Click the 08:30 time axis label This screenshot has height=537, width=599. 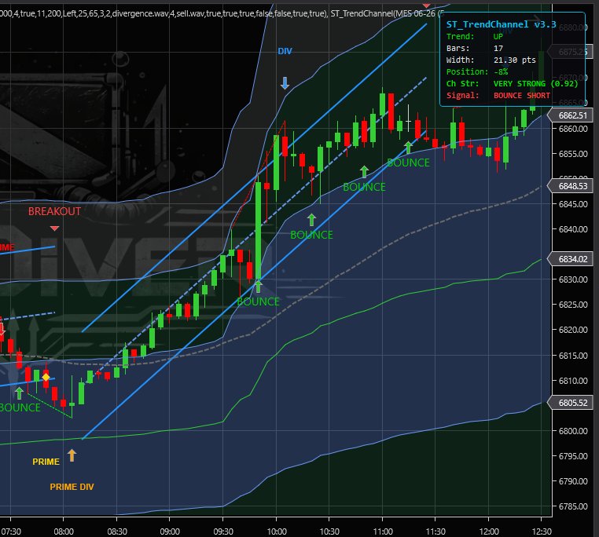click(x=117, y=532)
